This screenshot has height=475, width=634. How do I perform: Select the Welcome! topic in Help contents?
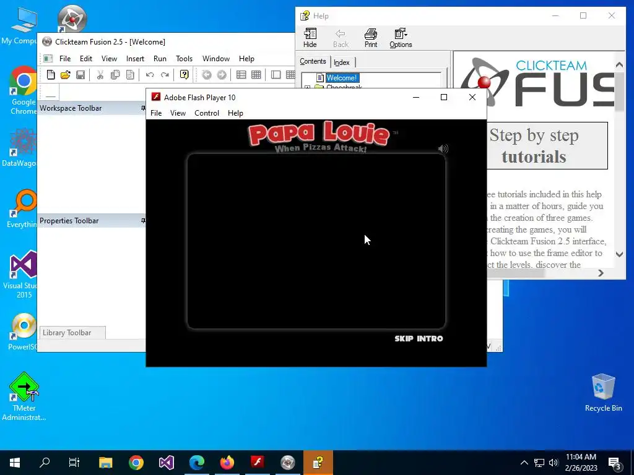click(342, 78)
